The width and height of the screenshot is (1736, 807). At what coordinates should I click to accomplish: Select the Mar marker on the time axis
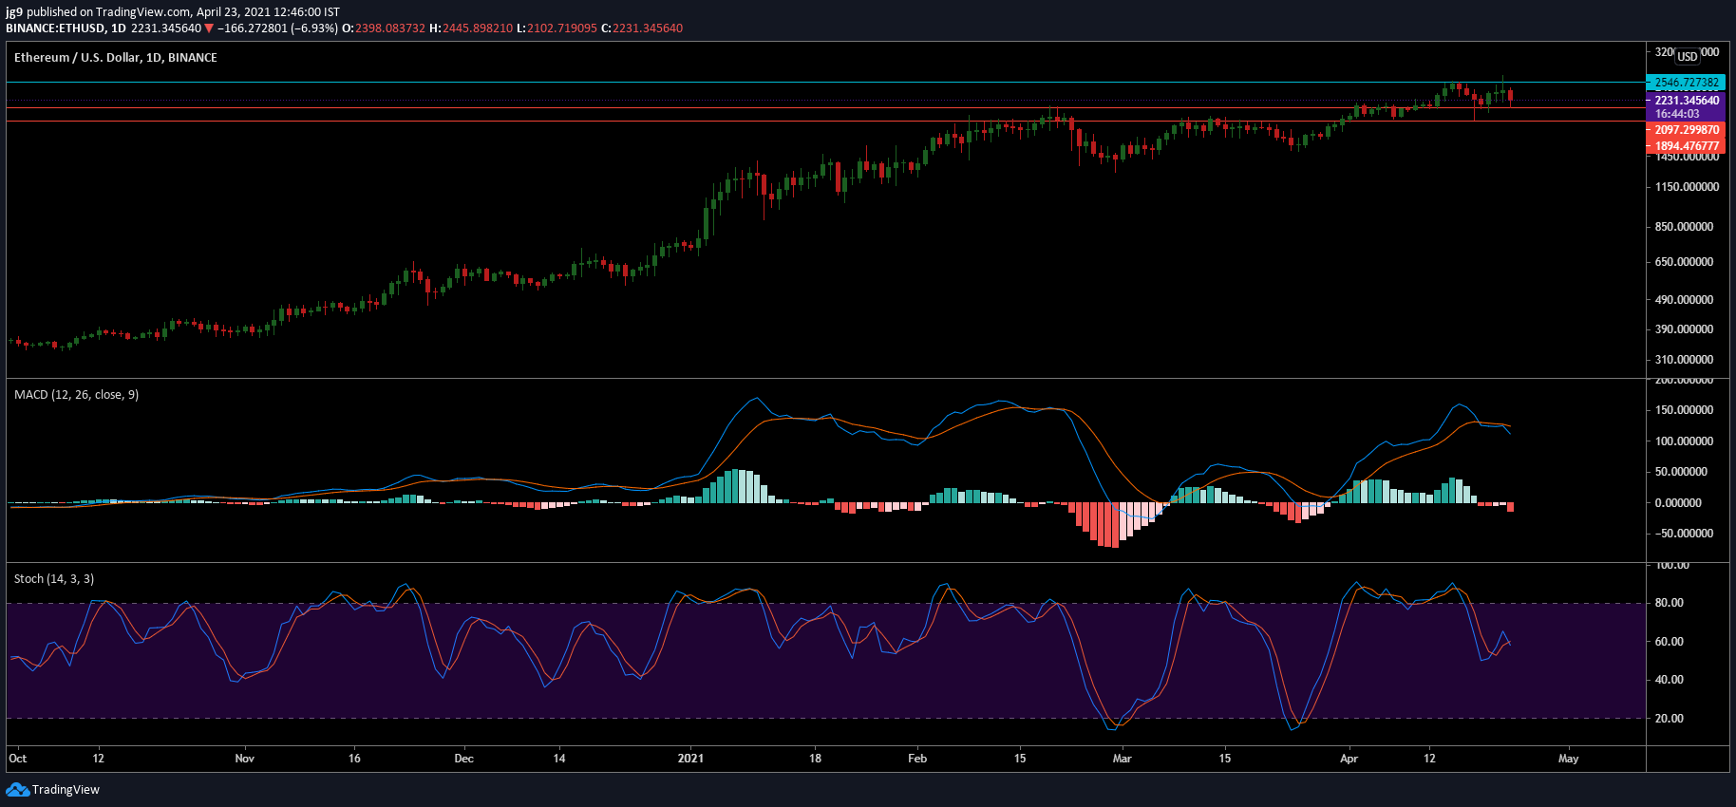(x=1123, y=759)
